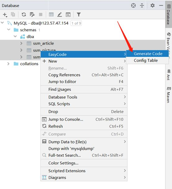
Task: Expand the ssm_article table node
Action: tap(21, 43)
